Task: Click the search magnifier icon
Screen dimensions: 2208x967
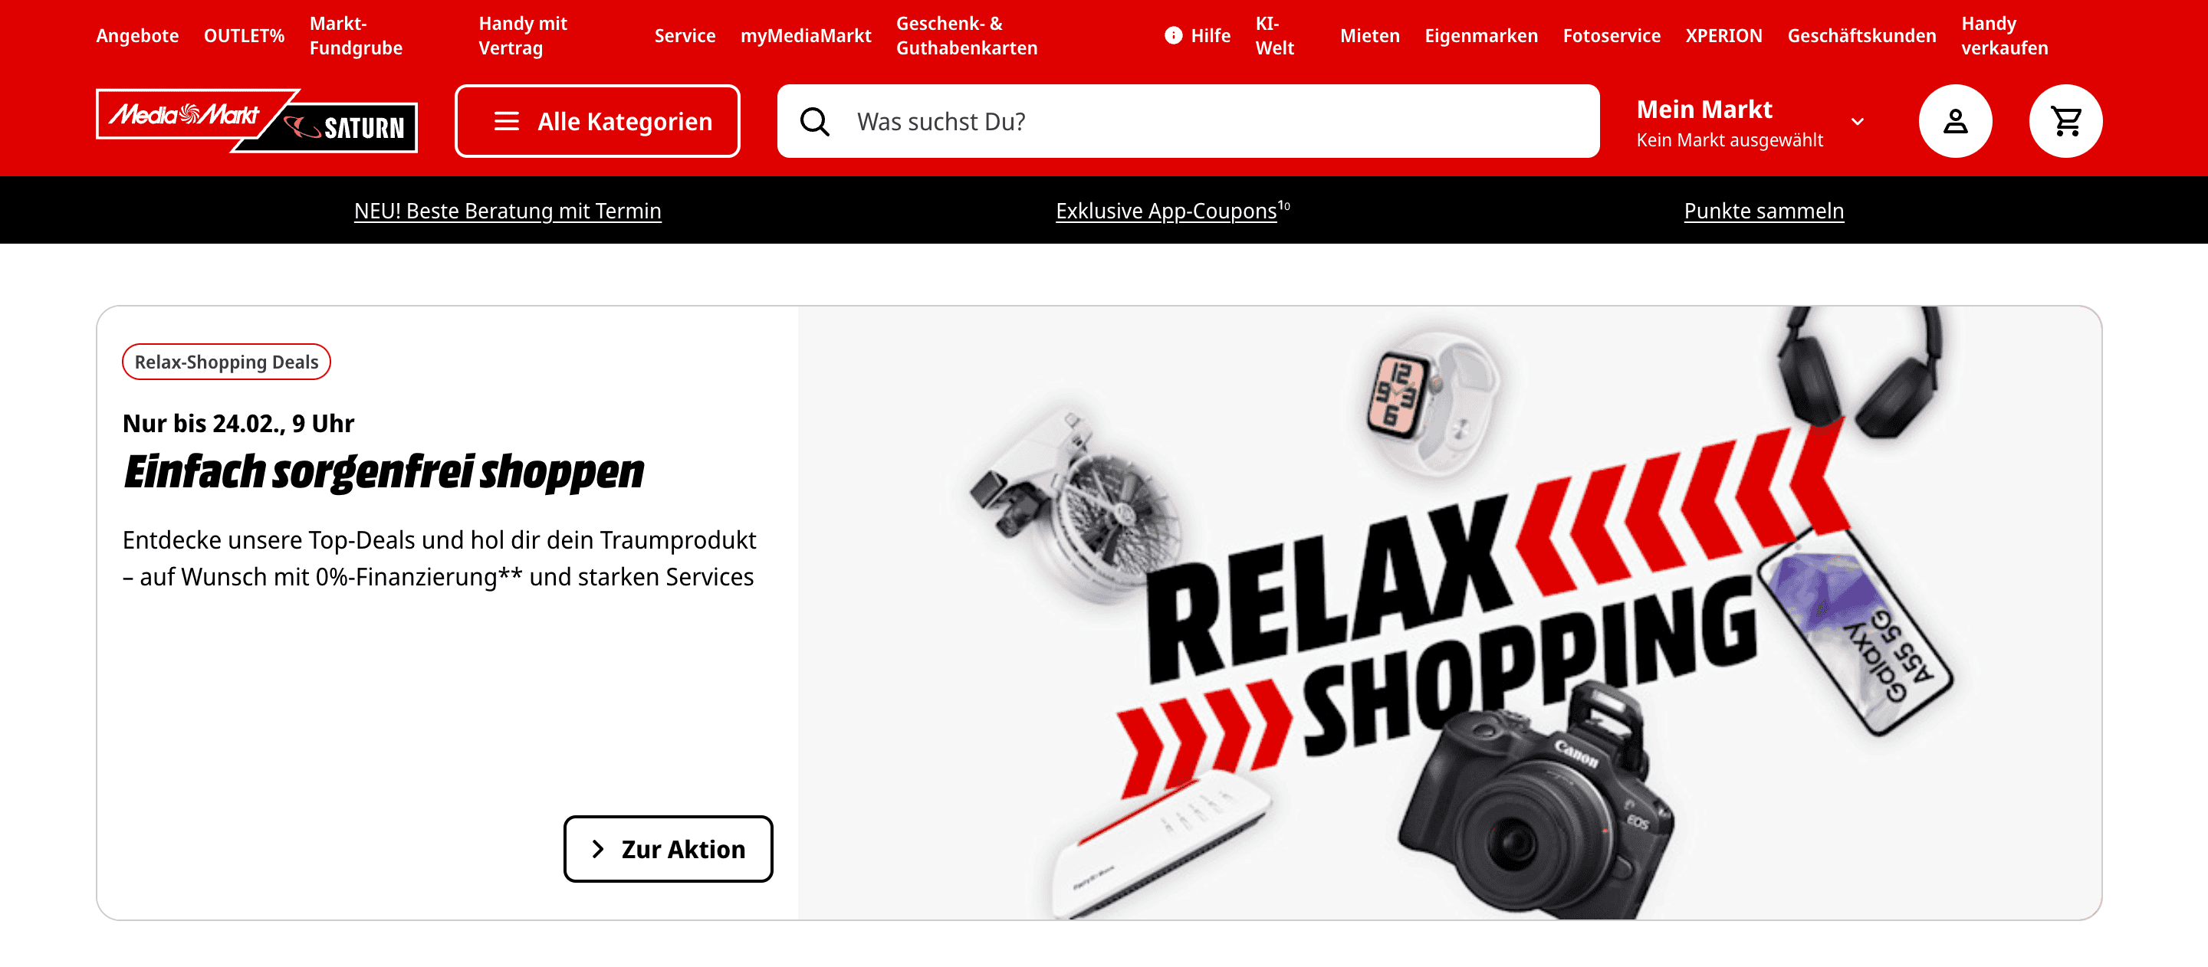Action: pos(814,122)
